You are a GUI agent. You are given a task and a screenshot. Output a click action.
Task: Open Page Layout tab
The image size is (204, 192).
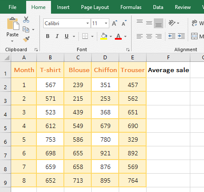click(x=95, y=7)
